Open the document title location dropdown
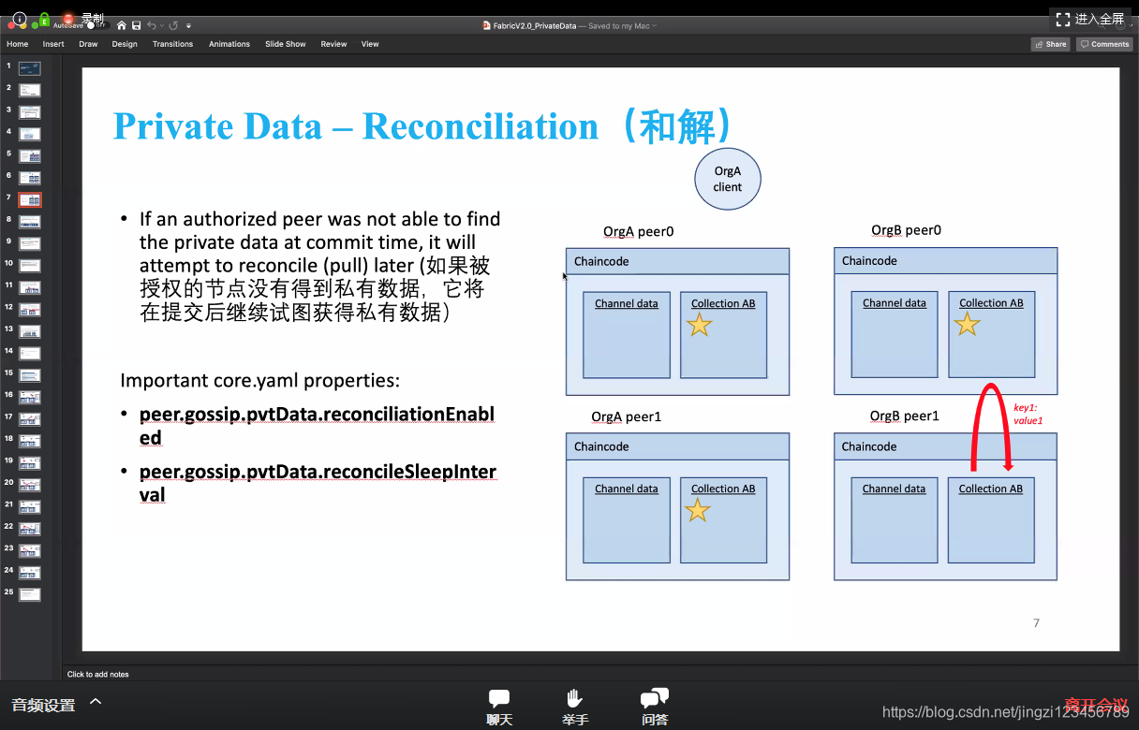This screenshot has width=1139, height=730. [x=654, y=26]
